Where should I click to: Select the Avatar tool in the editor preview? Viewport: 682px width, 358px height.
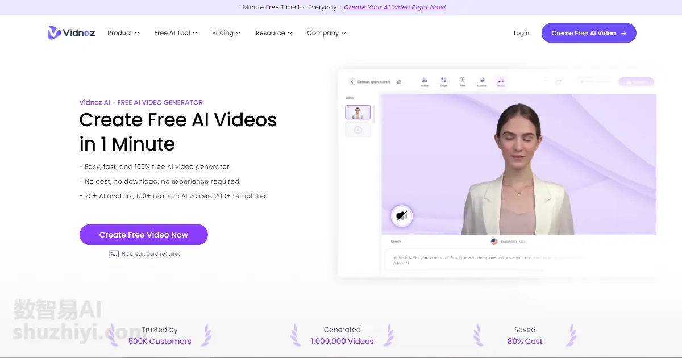click(x=425, y=82)
